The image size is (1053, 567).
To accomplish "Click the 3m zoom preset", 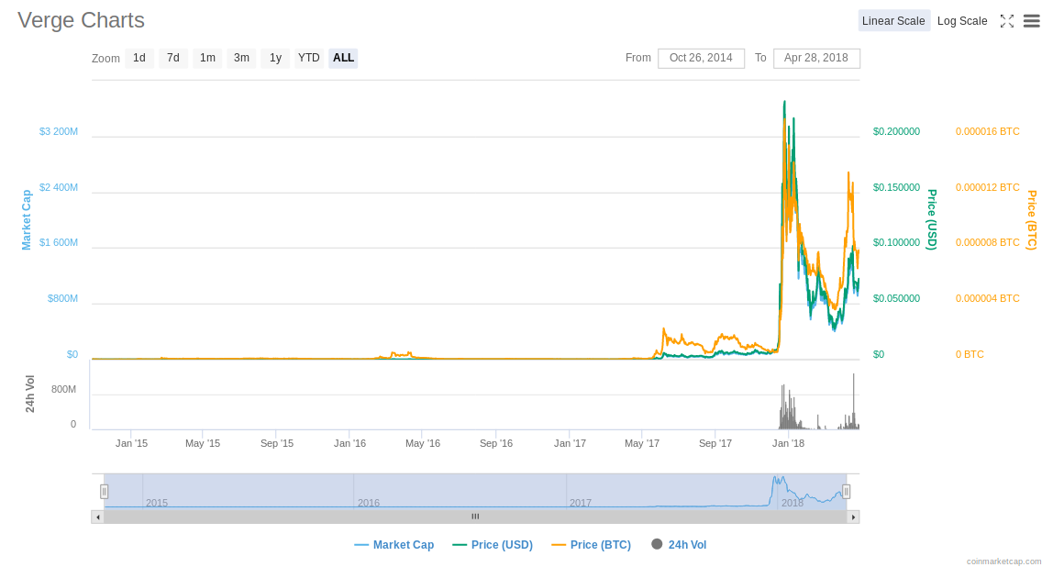I will pos(241,58).
